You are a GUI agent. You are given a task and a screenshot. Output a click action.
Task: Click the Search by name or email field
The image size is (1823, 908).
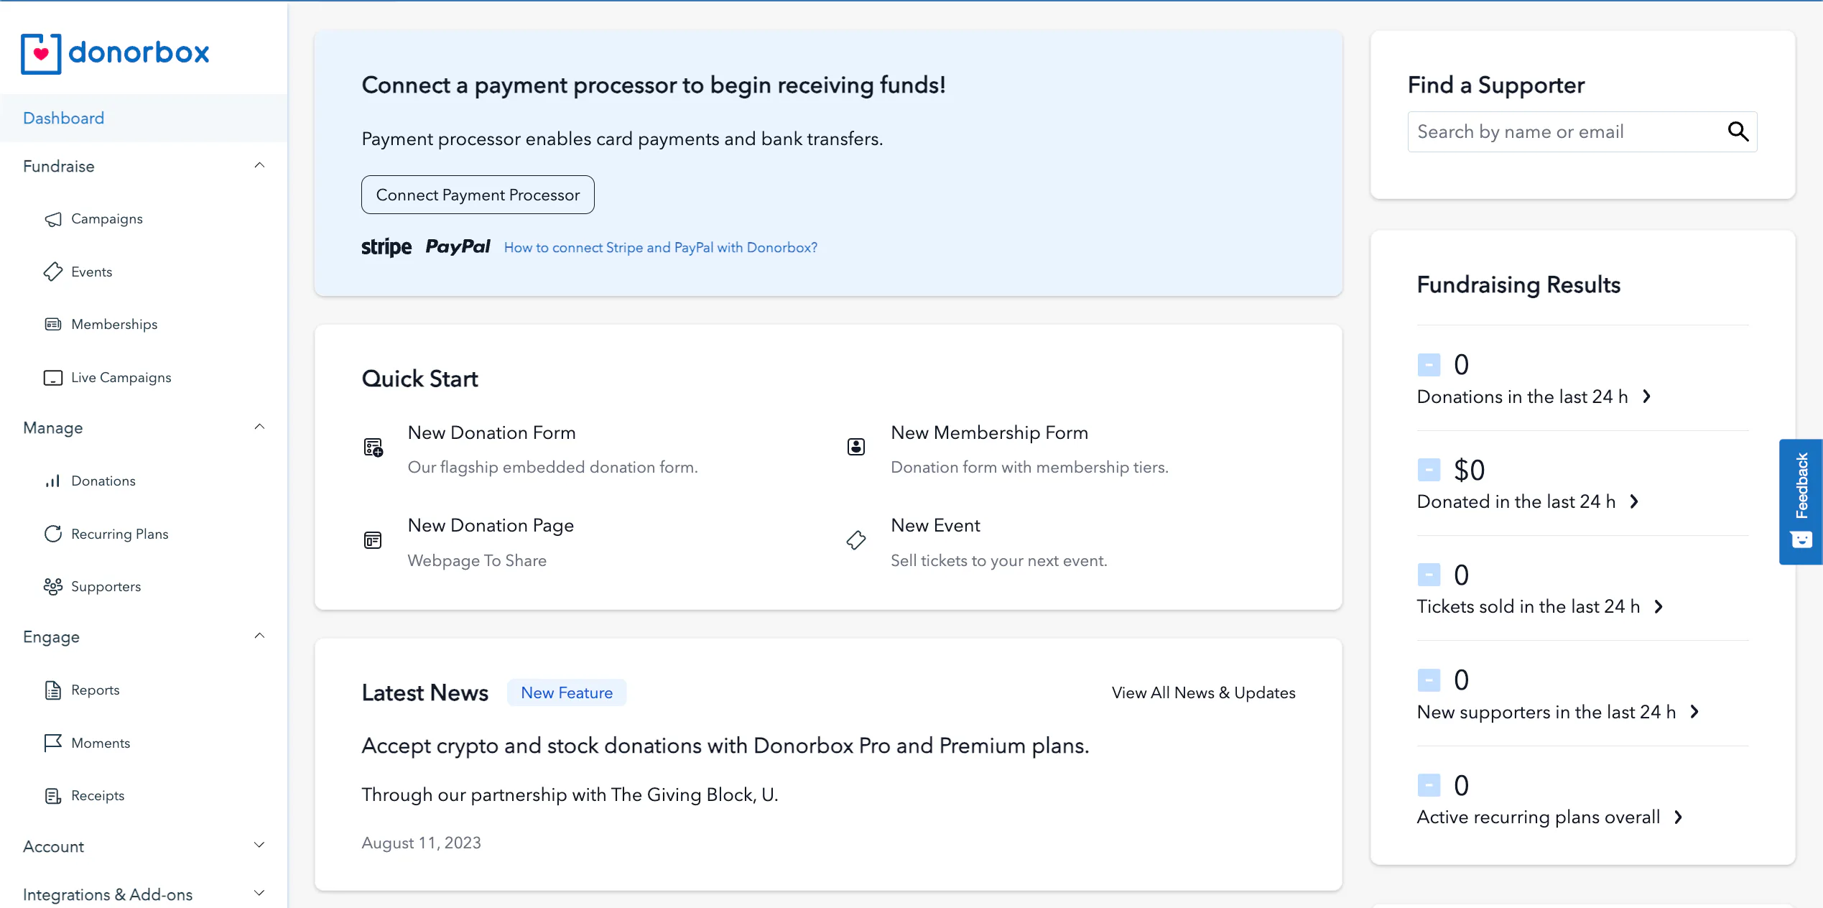click(x=1544, y=131)
